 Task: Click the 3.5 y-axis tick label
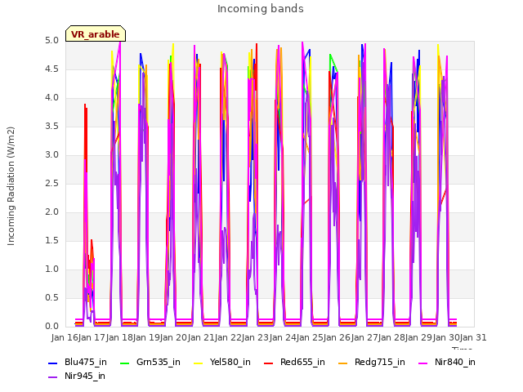point(51,127)
